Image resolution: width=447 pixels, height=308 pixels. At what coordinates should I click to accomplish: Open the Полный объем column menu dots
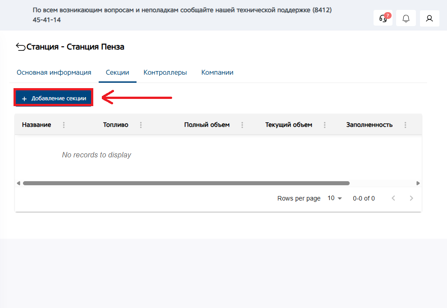tap(242, 125)
